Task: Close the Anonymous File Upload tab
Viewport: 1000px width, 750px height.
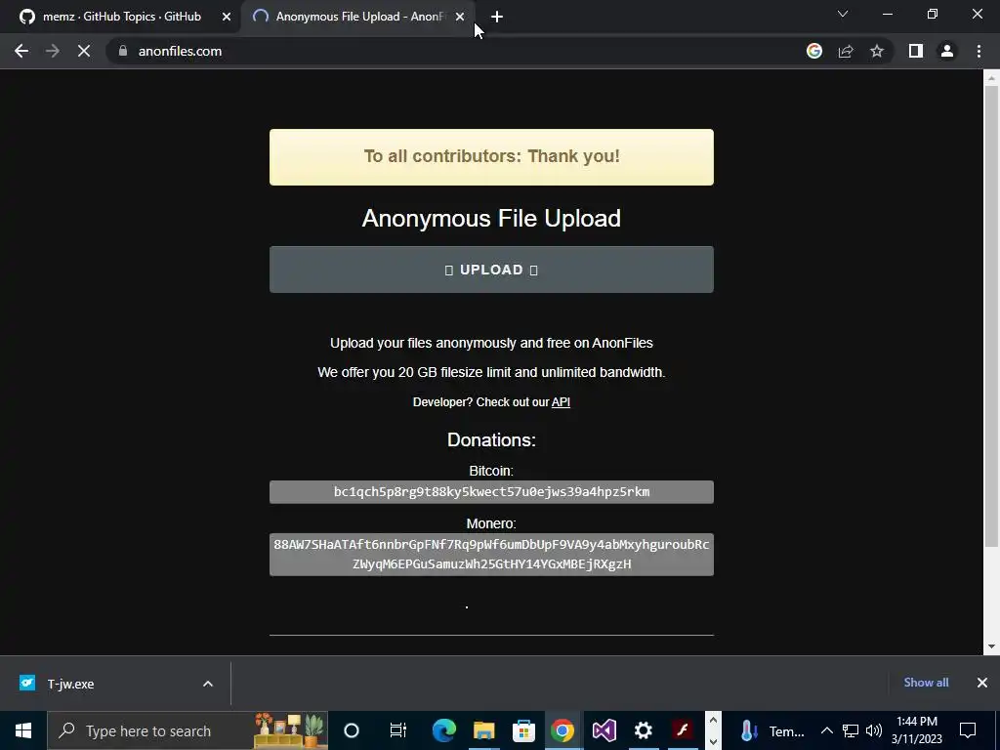Action: pyautogui.click(x=460, y=18)
